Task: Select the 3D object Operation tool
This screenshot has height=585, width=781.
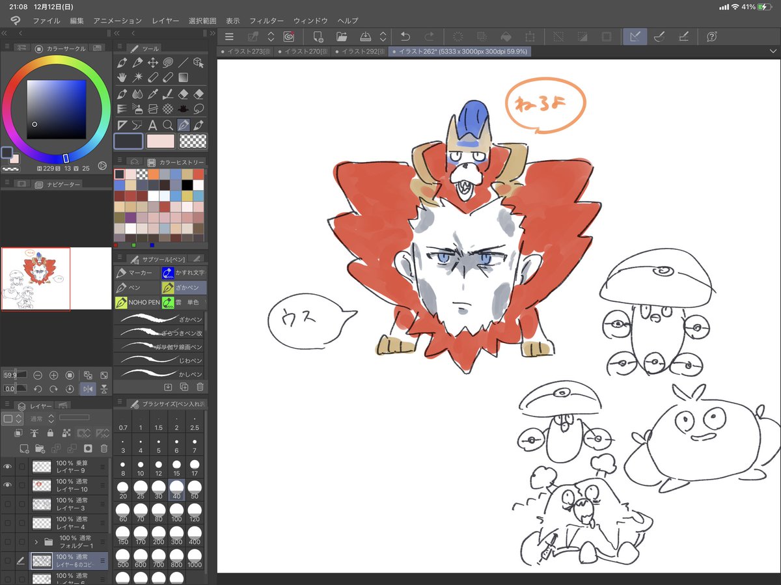Action: coord(199,62)
